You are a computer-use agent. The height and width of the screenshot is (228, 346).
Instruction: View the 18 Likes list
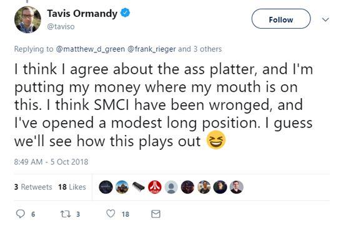(x=72, y=187)
